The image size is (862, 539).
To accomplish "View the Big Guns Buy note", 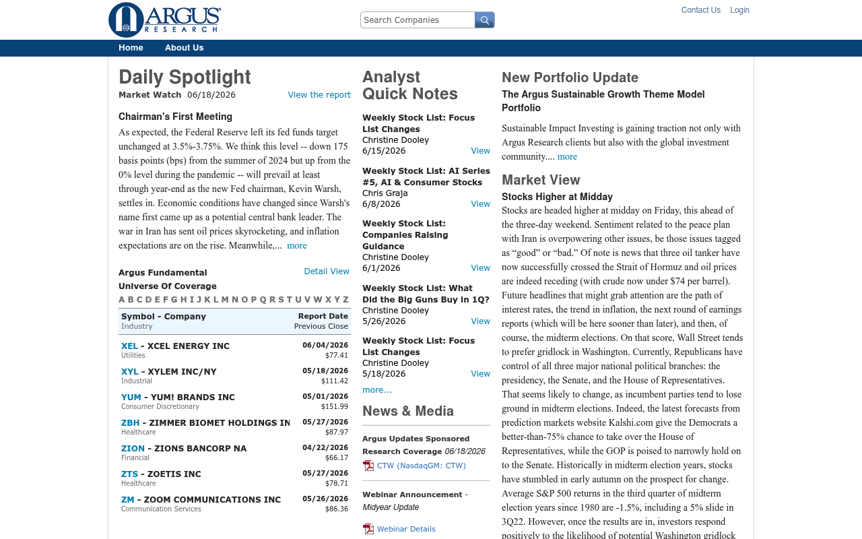I will click(x=480, y=321).
